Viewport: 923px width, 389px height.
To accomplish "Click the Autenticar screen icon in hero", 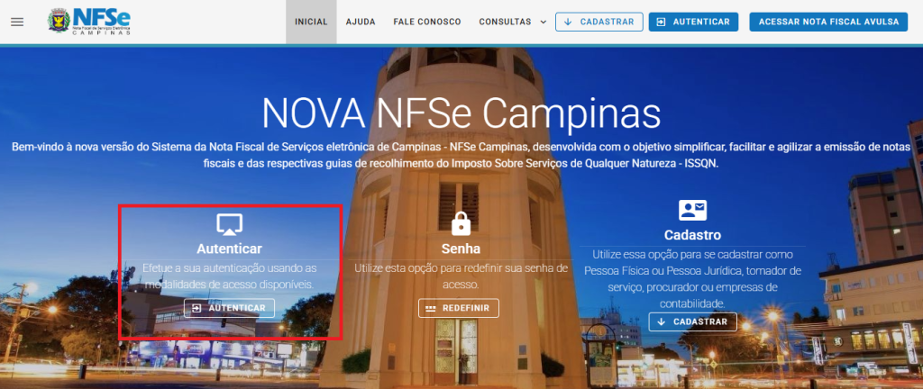I will (229, 224).
